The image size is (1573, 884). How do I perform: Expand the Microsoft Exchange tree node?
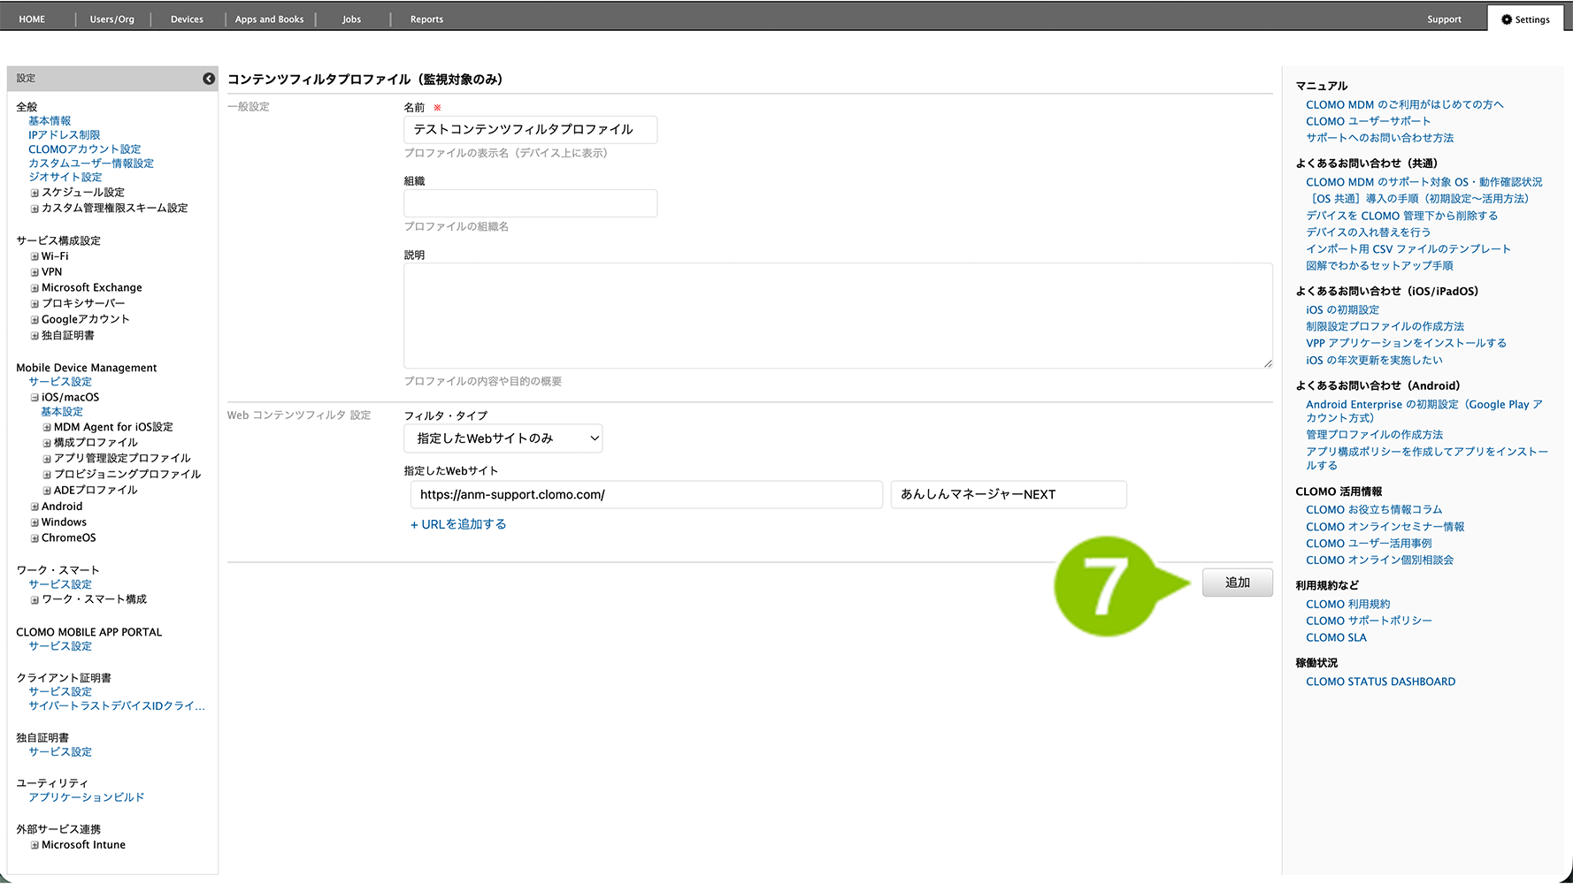click(x=35, y=288)
